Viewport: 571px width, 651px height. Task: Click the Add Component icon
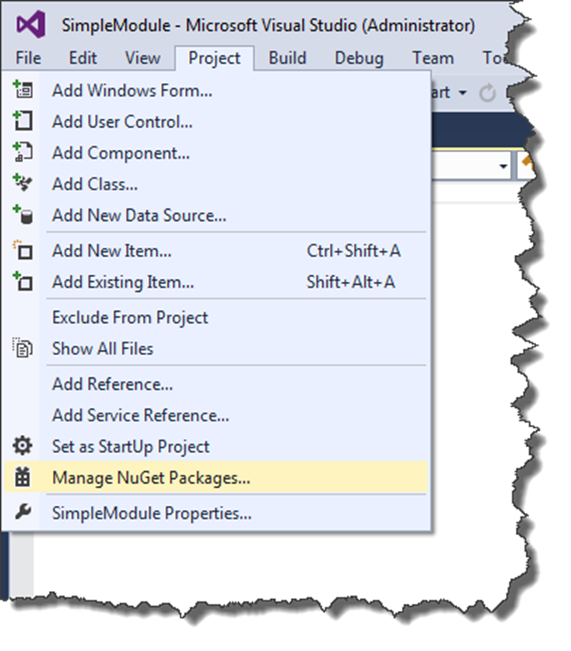pyautogui.click(x=23, y=152)
